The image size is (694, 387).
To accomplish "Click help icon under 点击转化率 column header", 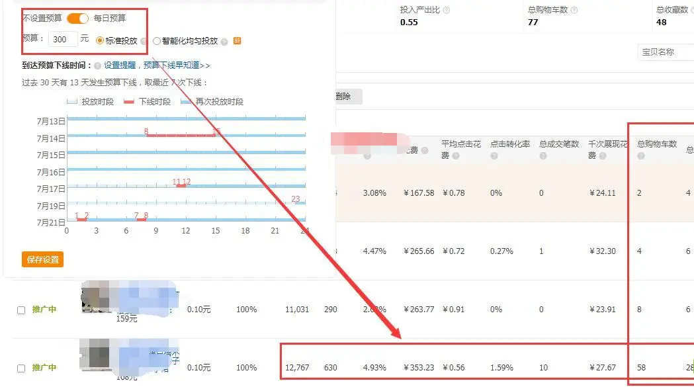I will pos(494,156).
